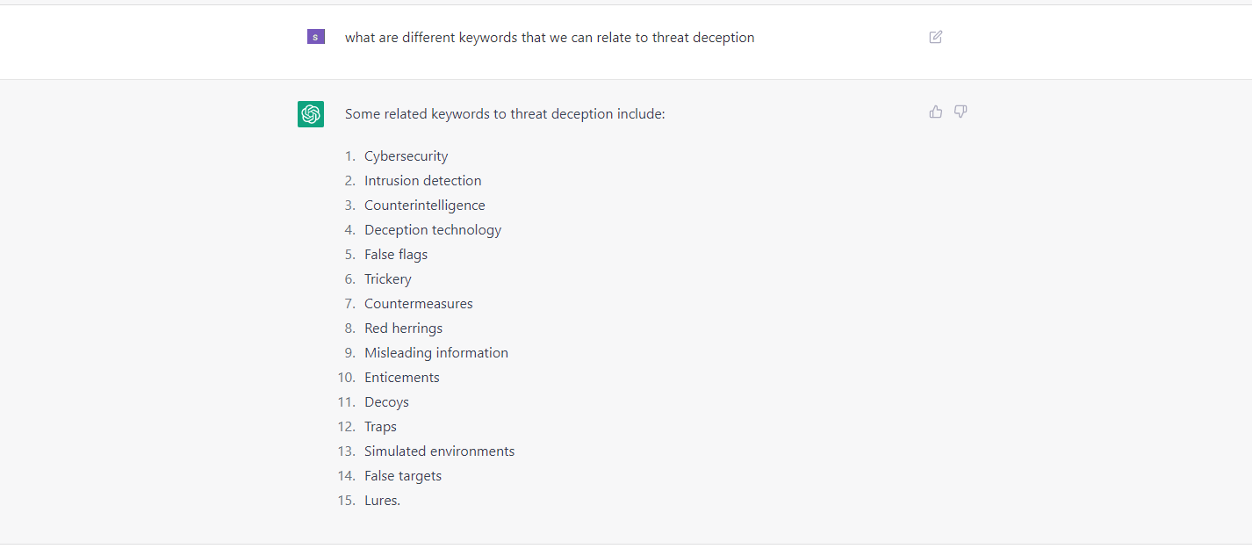This screenshot has width=1252, height=556.
Task: Click the list item False flags
Action: pos(396,254)
